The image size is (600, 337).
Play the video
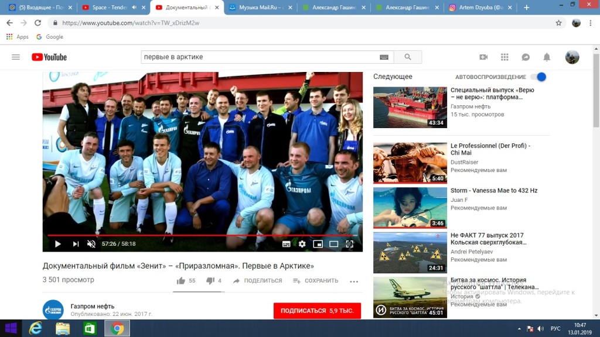click(58, 244)
